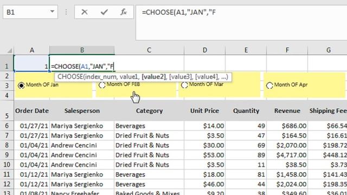Click the Quantity header cell
Viewport: 347px width, 195px height.
click(x=246, y=110)
